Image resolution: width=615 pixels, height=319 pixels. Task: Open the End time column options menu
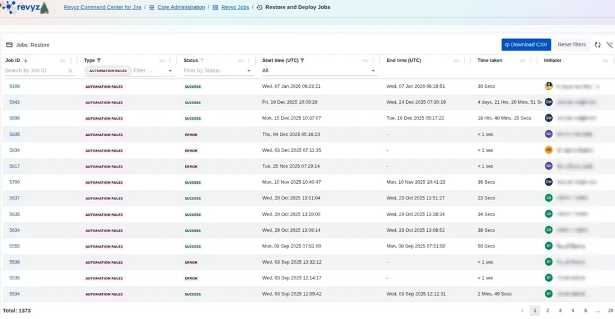pos(465,61)
